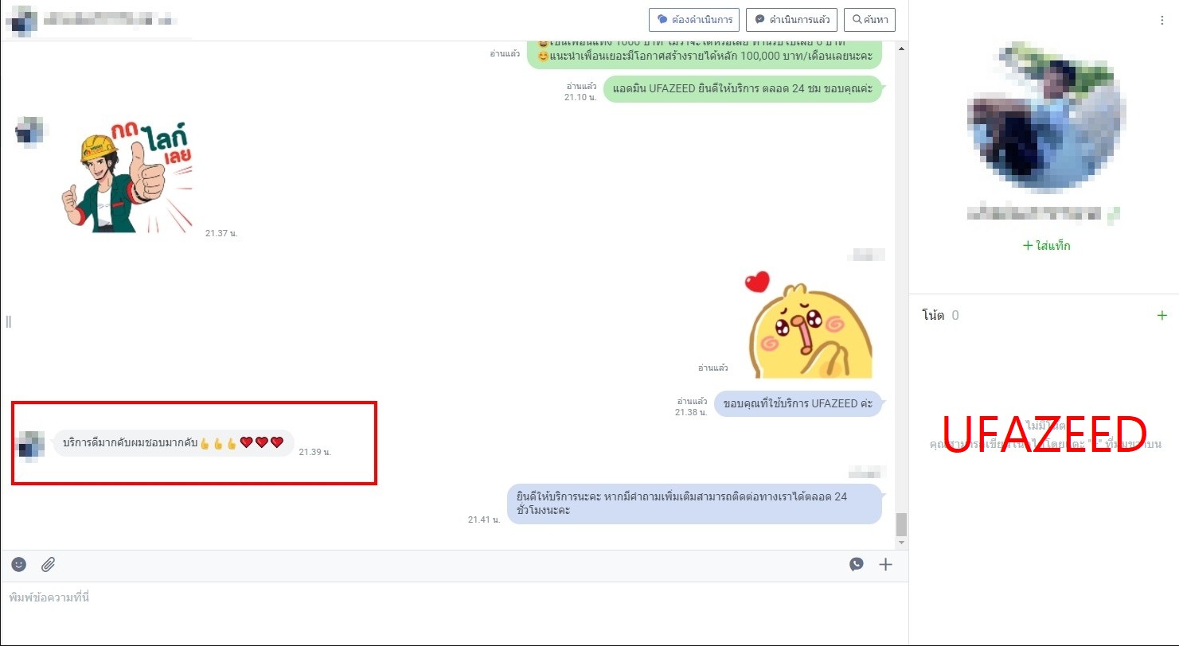Open the three-dot options menu

pyautogui.click(x=1161, y=21)
